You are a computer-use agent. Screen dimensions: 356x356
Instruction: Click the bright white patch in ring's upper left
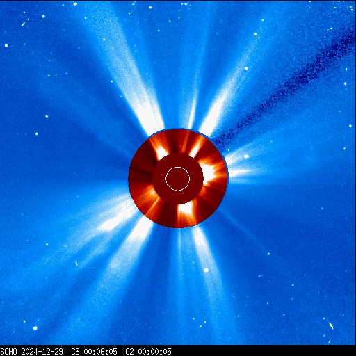pos(161,152)
